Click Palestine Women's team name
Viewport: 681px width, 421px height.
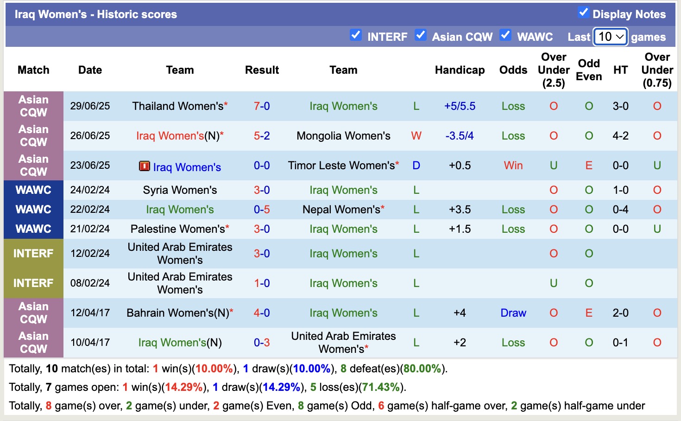(177, 229)
